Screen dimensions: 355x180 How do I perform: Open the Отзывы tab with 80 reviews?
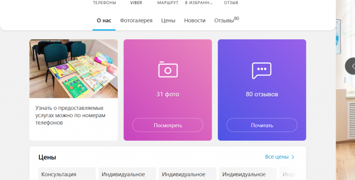[x=226, y=20]
